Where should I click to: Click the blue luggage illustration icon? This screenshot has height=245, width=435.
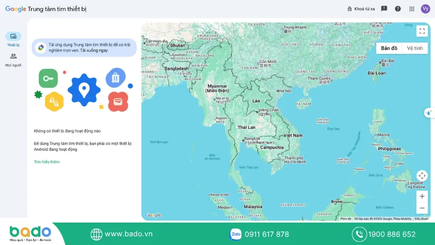[x=115, y=78]
